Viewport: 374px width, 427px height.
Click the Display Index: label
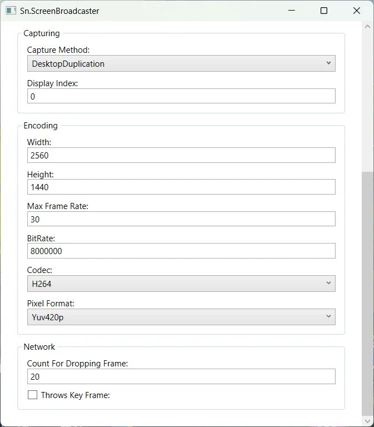(52, 83)
